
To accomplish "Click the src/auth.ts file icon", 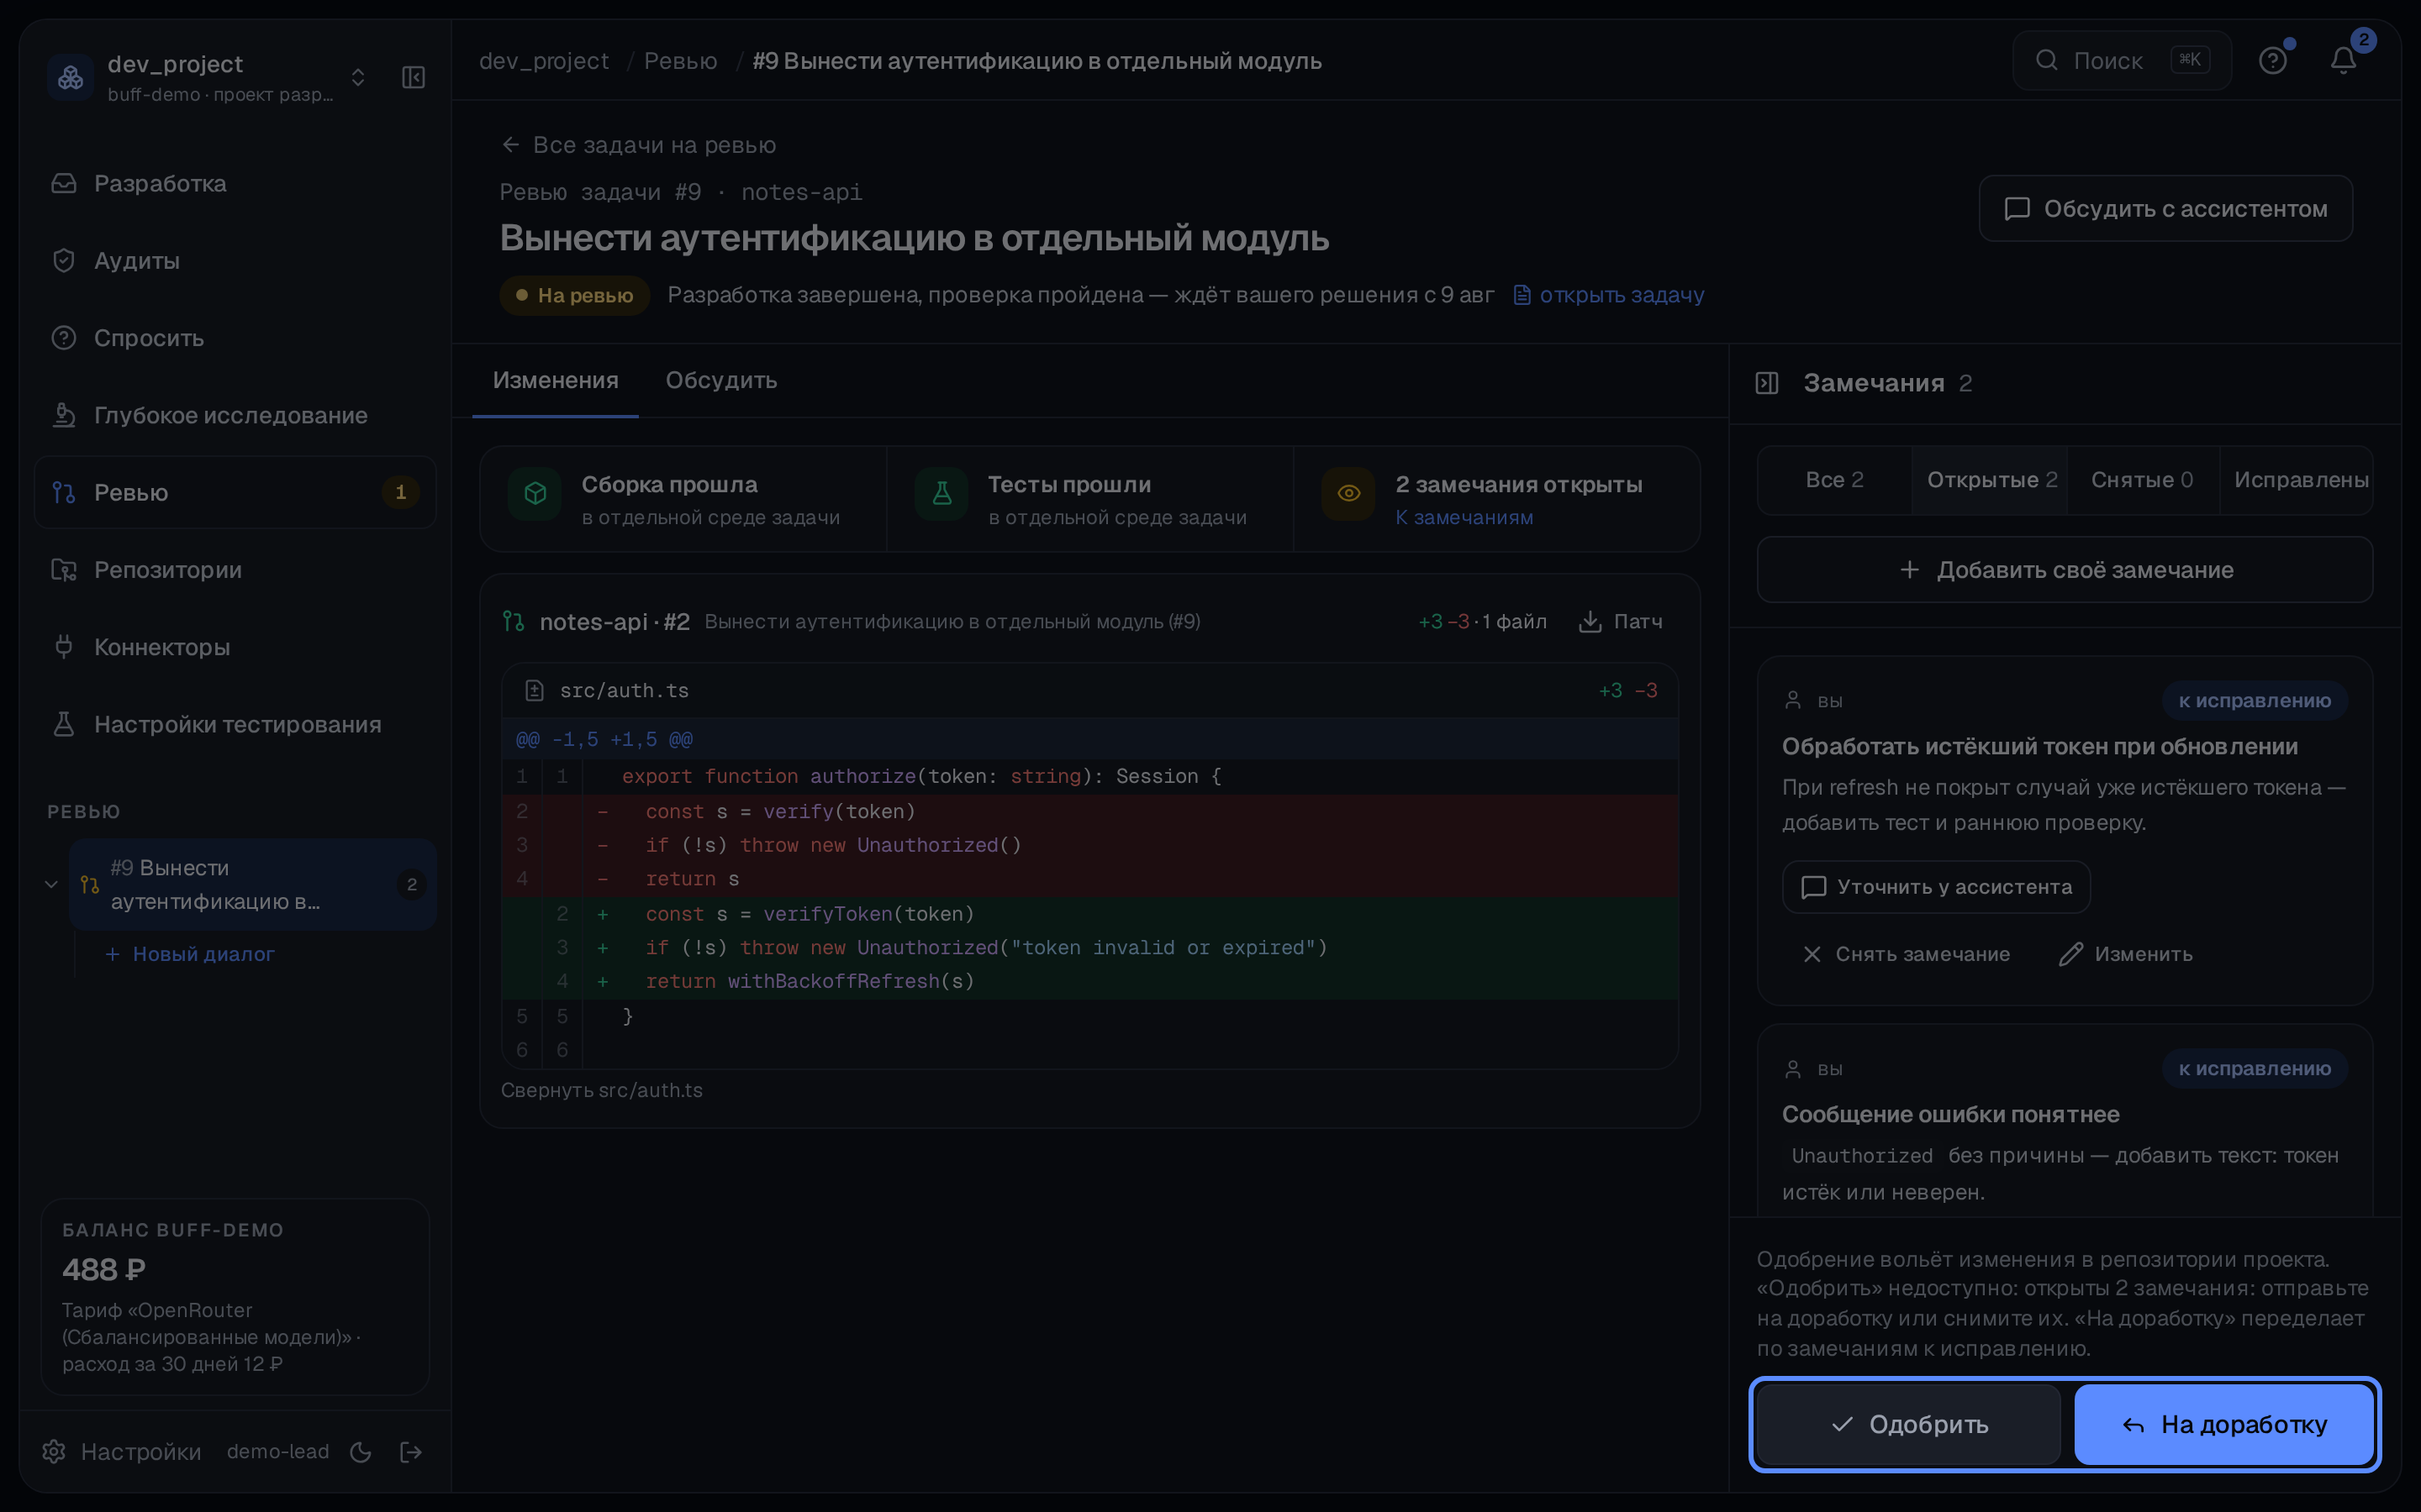I will click(535, 690).
